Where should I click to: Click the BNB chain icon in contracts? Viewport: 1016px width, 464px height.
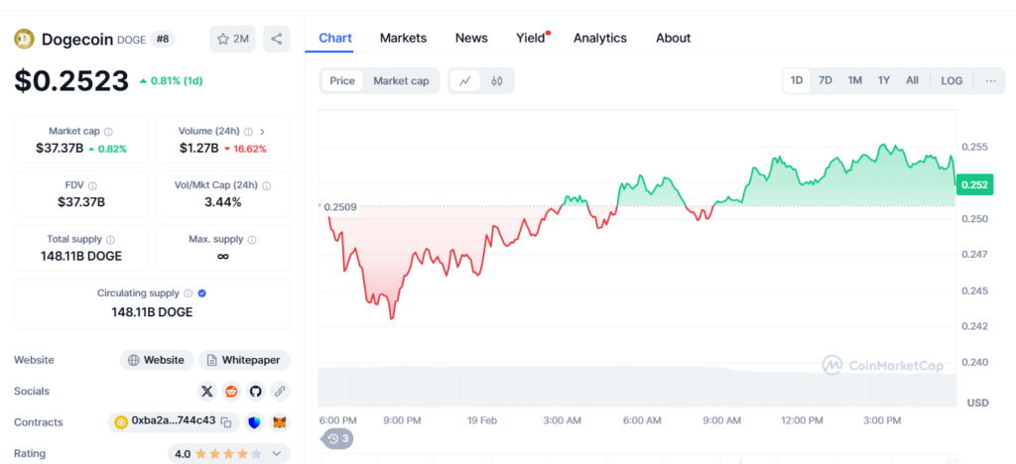pyautogui.click(x=120, y=422)
